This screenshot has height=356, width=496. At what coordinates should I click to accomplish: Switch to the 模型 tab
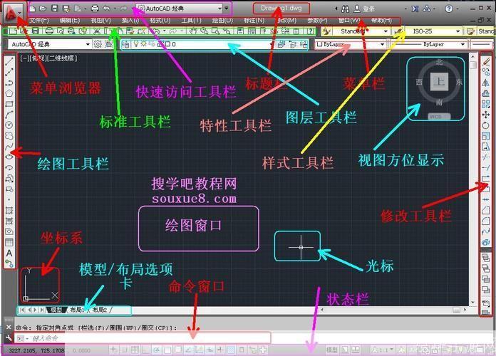56,310
